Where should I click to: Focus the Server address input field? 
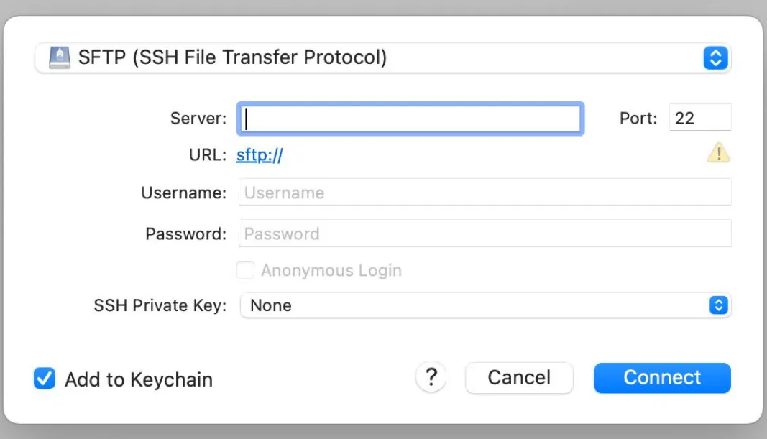click(x=410, y=119)
